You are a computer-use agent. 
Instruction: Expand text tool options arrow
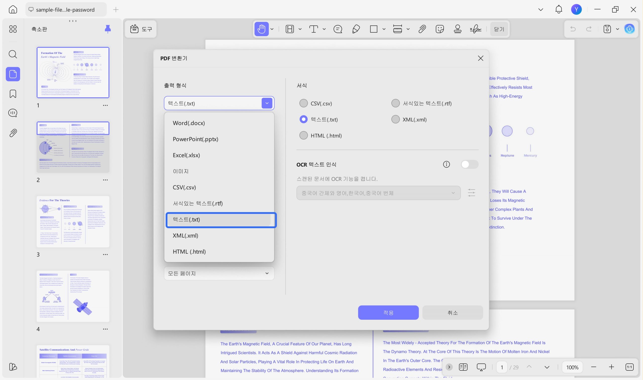point(324,29)
